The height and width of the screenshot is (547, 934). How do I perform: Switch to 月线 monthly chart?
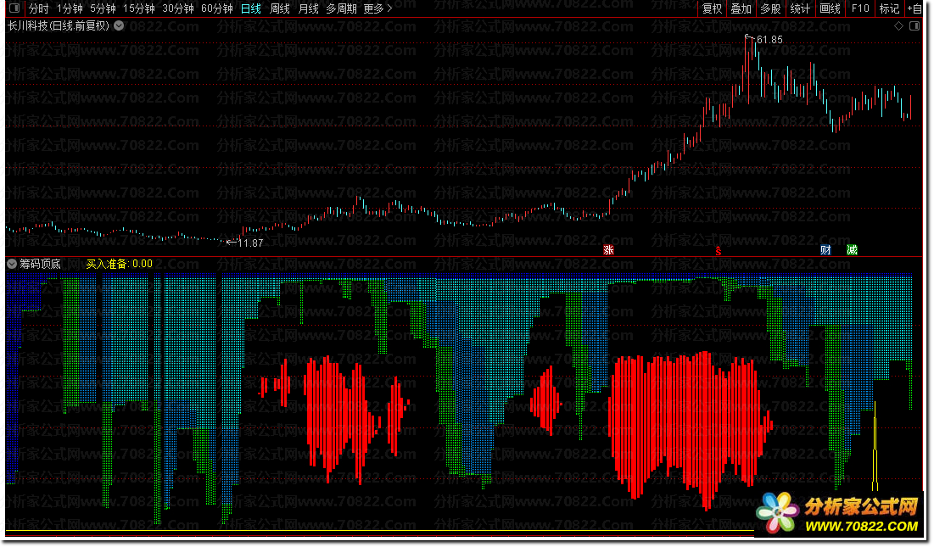click(x=308, y=8)
